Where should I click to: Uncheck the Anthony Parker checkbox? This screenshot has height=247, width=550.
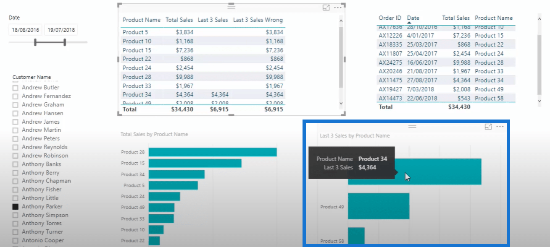click(16, 207)
